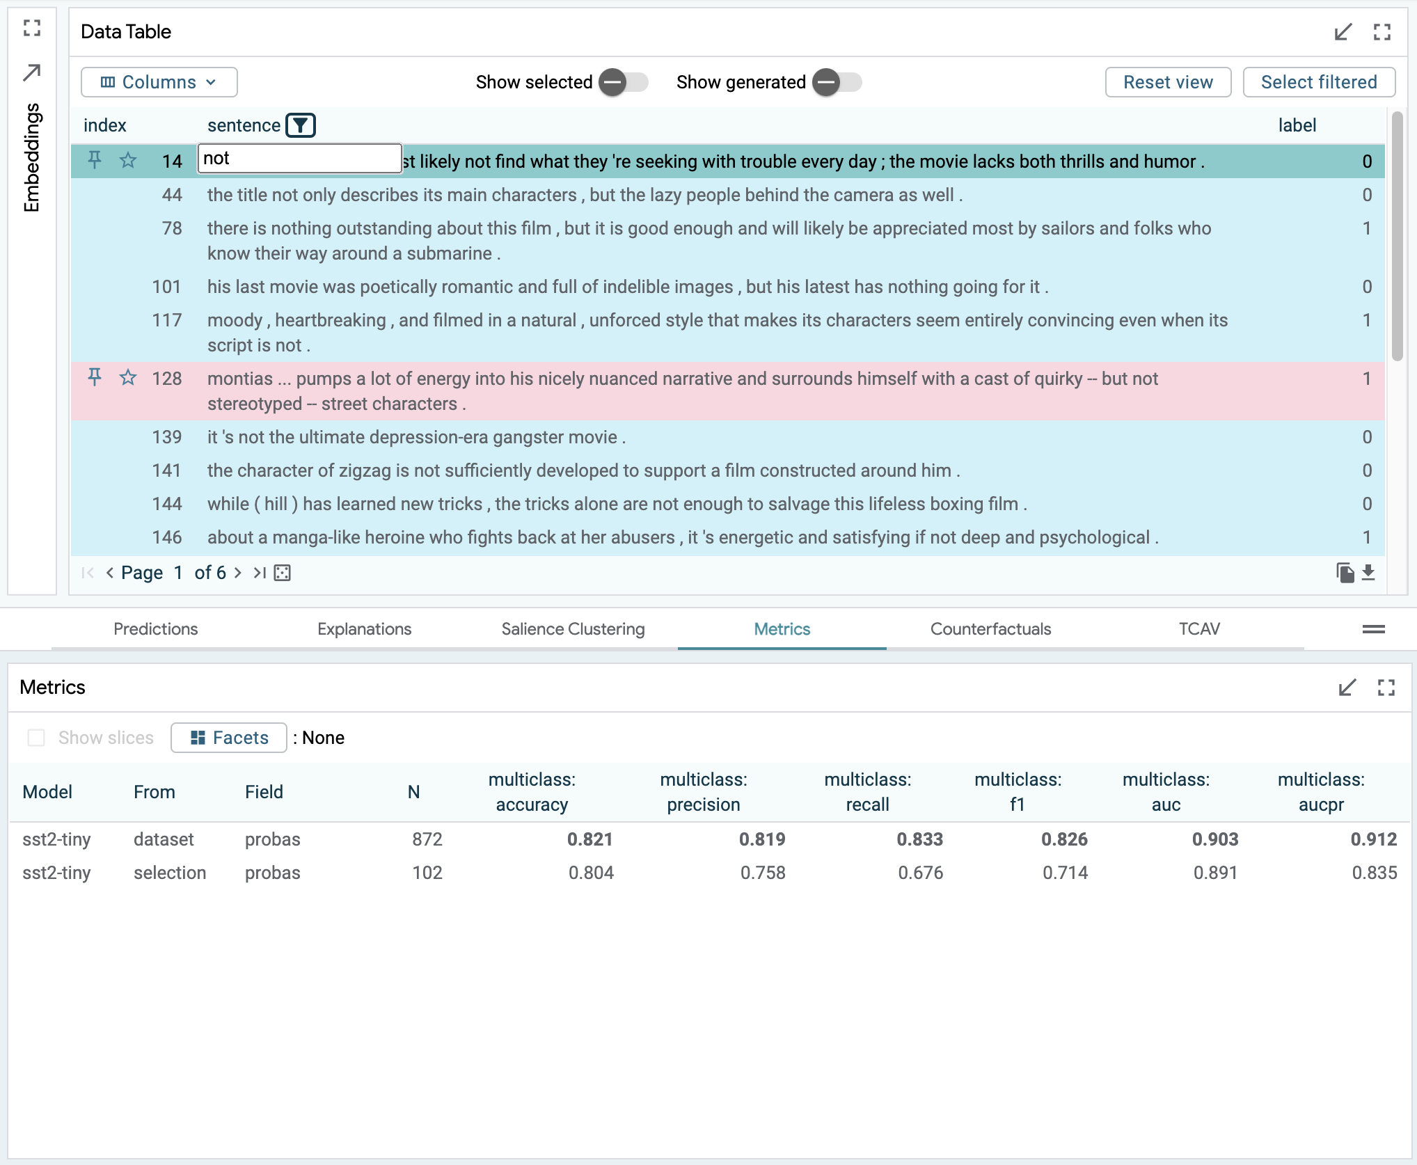Click the dataset row's accuracy value 0.821
This screenshot has width=1417, height=1165.
[x=590, y=839]
